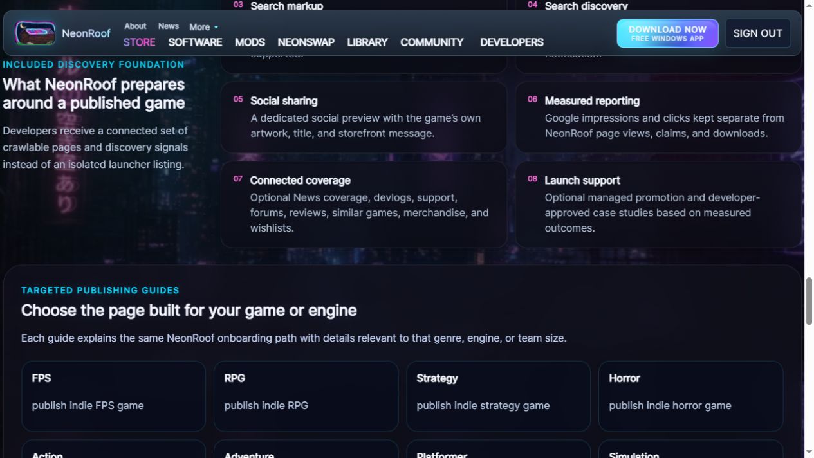Open the COMMUNITY section

pos(432,42)
